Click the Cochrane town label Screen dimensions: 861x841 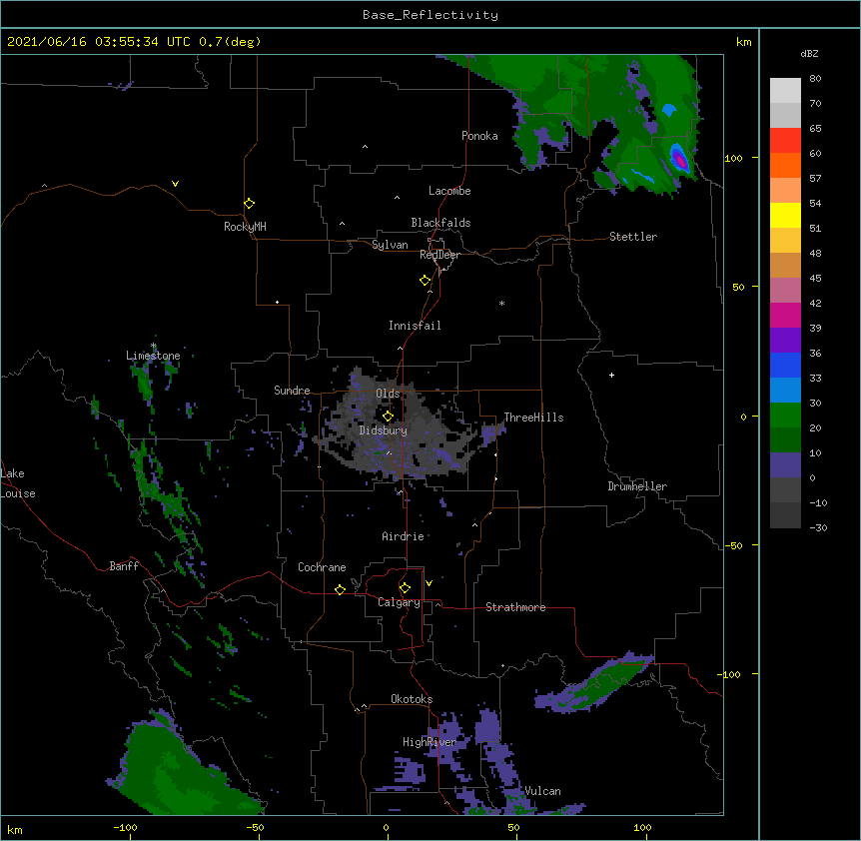click(322, 567)
